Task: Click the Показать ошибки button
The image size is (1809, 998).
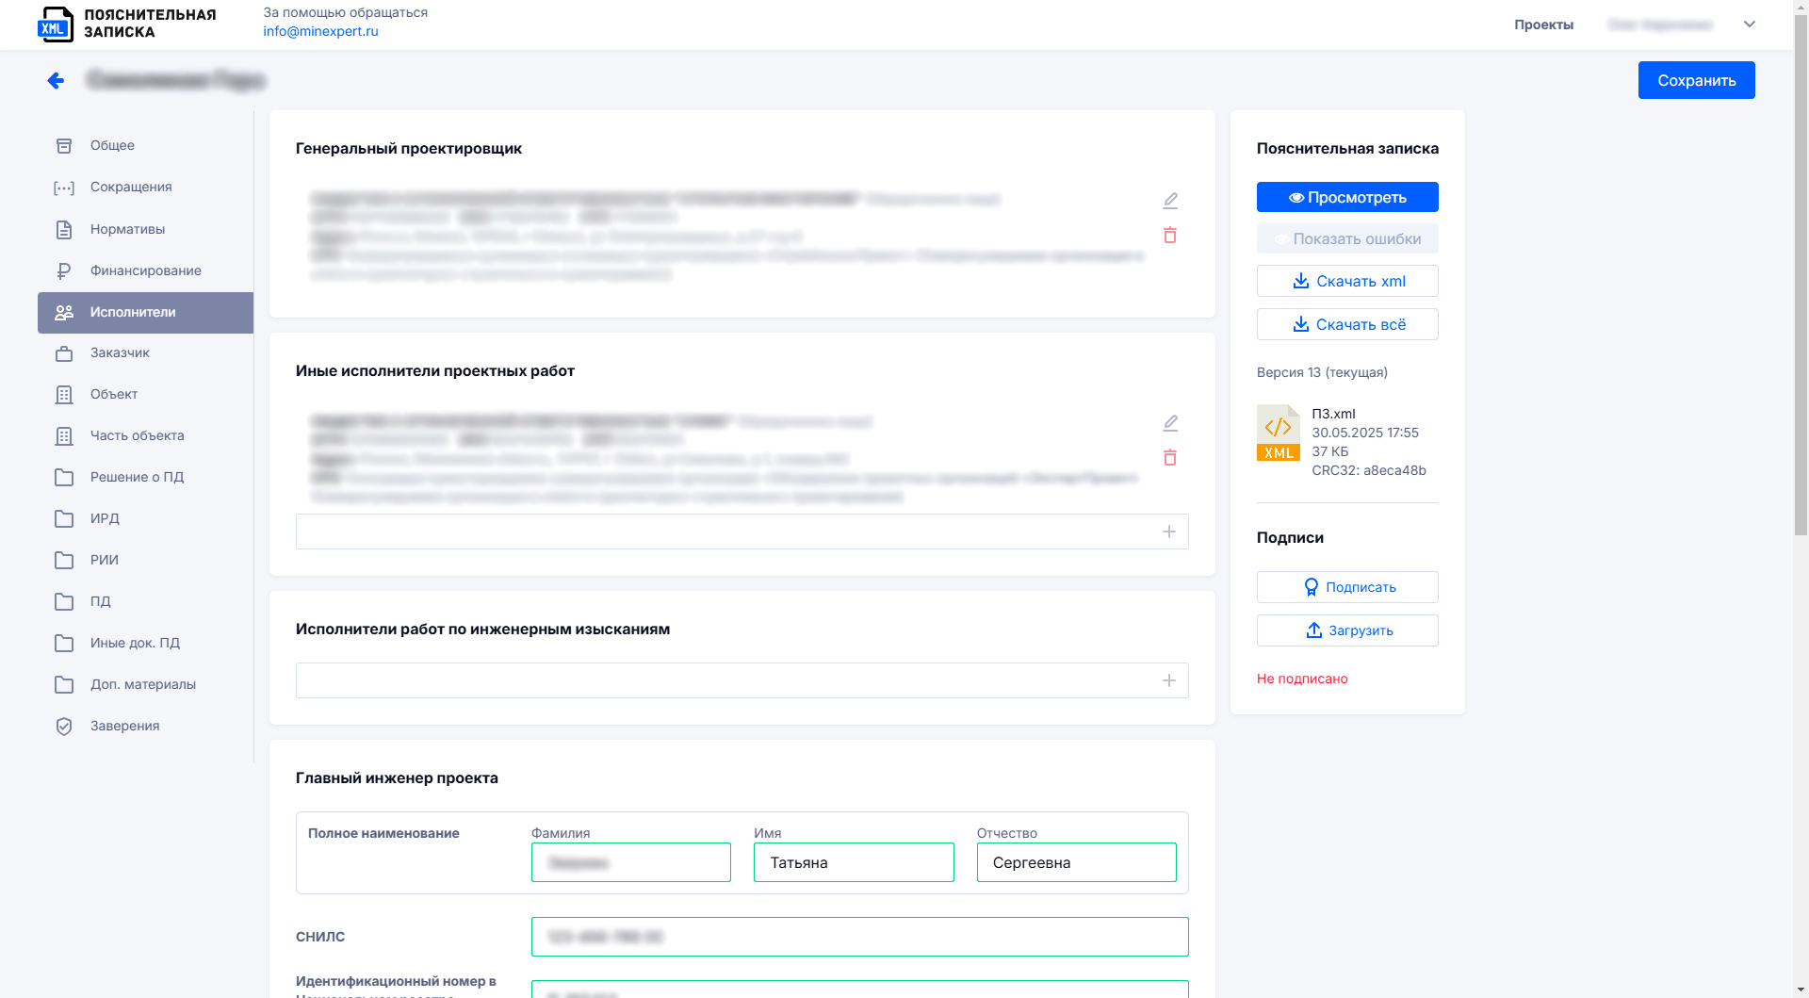Action: 1347,238
